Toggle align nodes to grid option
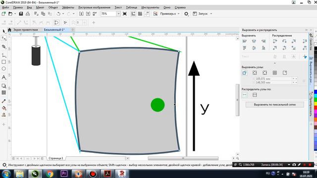Viewport: 317px width, 178px height. (x=275, y=73)
